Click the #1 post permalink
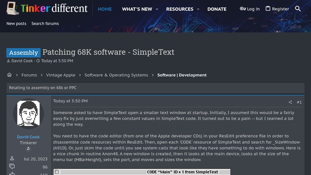 (299, 102)
